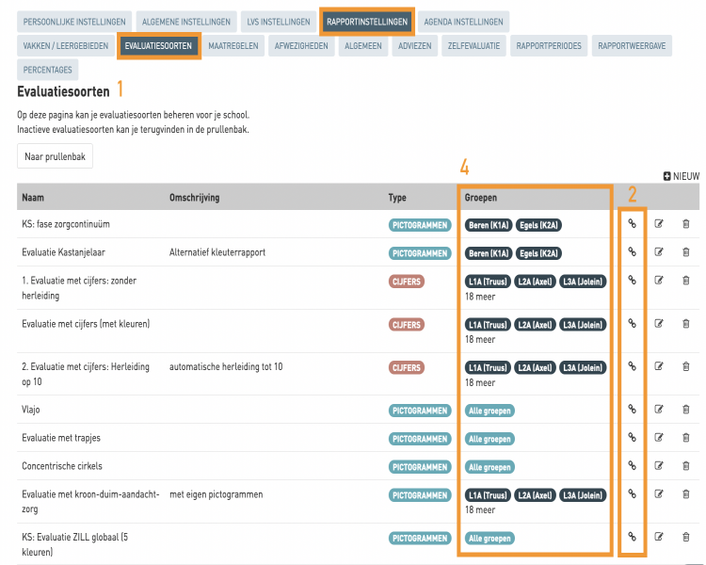Link groups for KS: Evaluatie ZILL globaal
Image resolution: width=706 pixels, height=565 pixels.
633,537
